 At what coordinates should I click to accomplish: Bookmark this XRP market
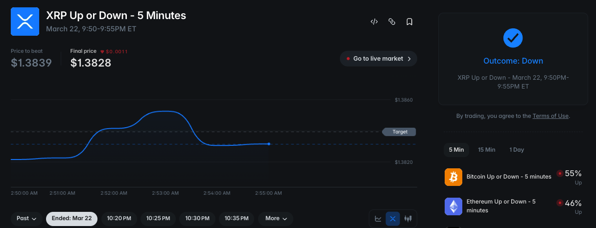409,22
